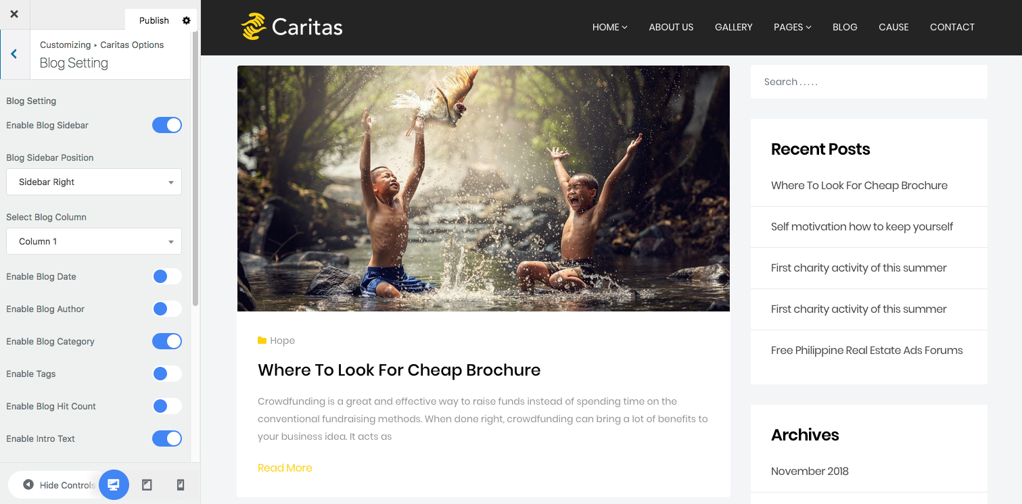Click the yellow Read More link

(x=285, y=468)
